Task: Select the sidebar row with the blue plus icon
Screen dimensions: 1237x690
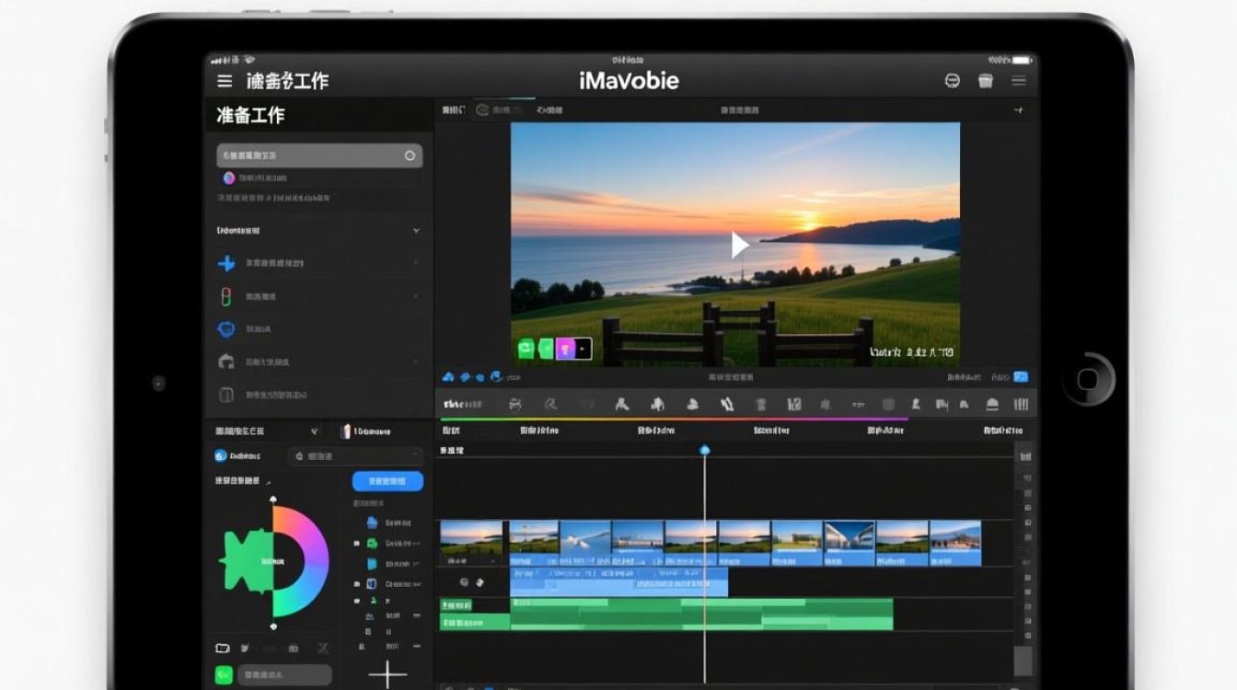Action: (319, 264)
